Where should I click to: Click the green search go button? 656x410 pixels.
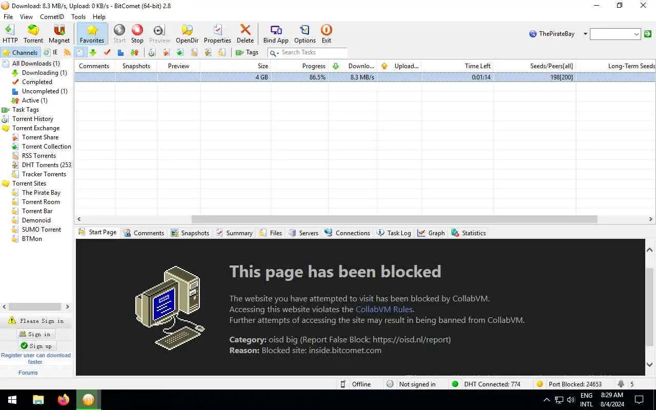(x=648, y=34)
